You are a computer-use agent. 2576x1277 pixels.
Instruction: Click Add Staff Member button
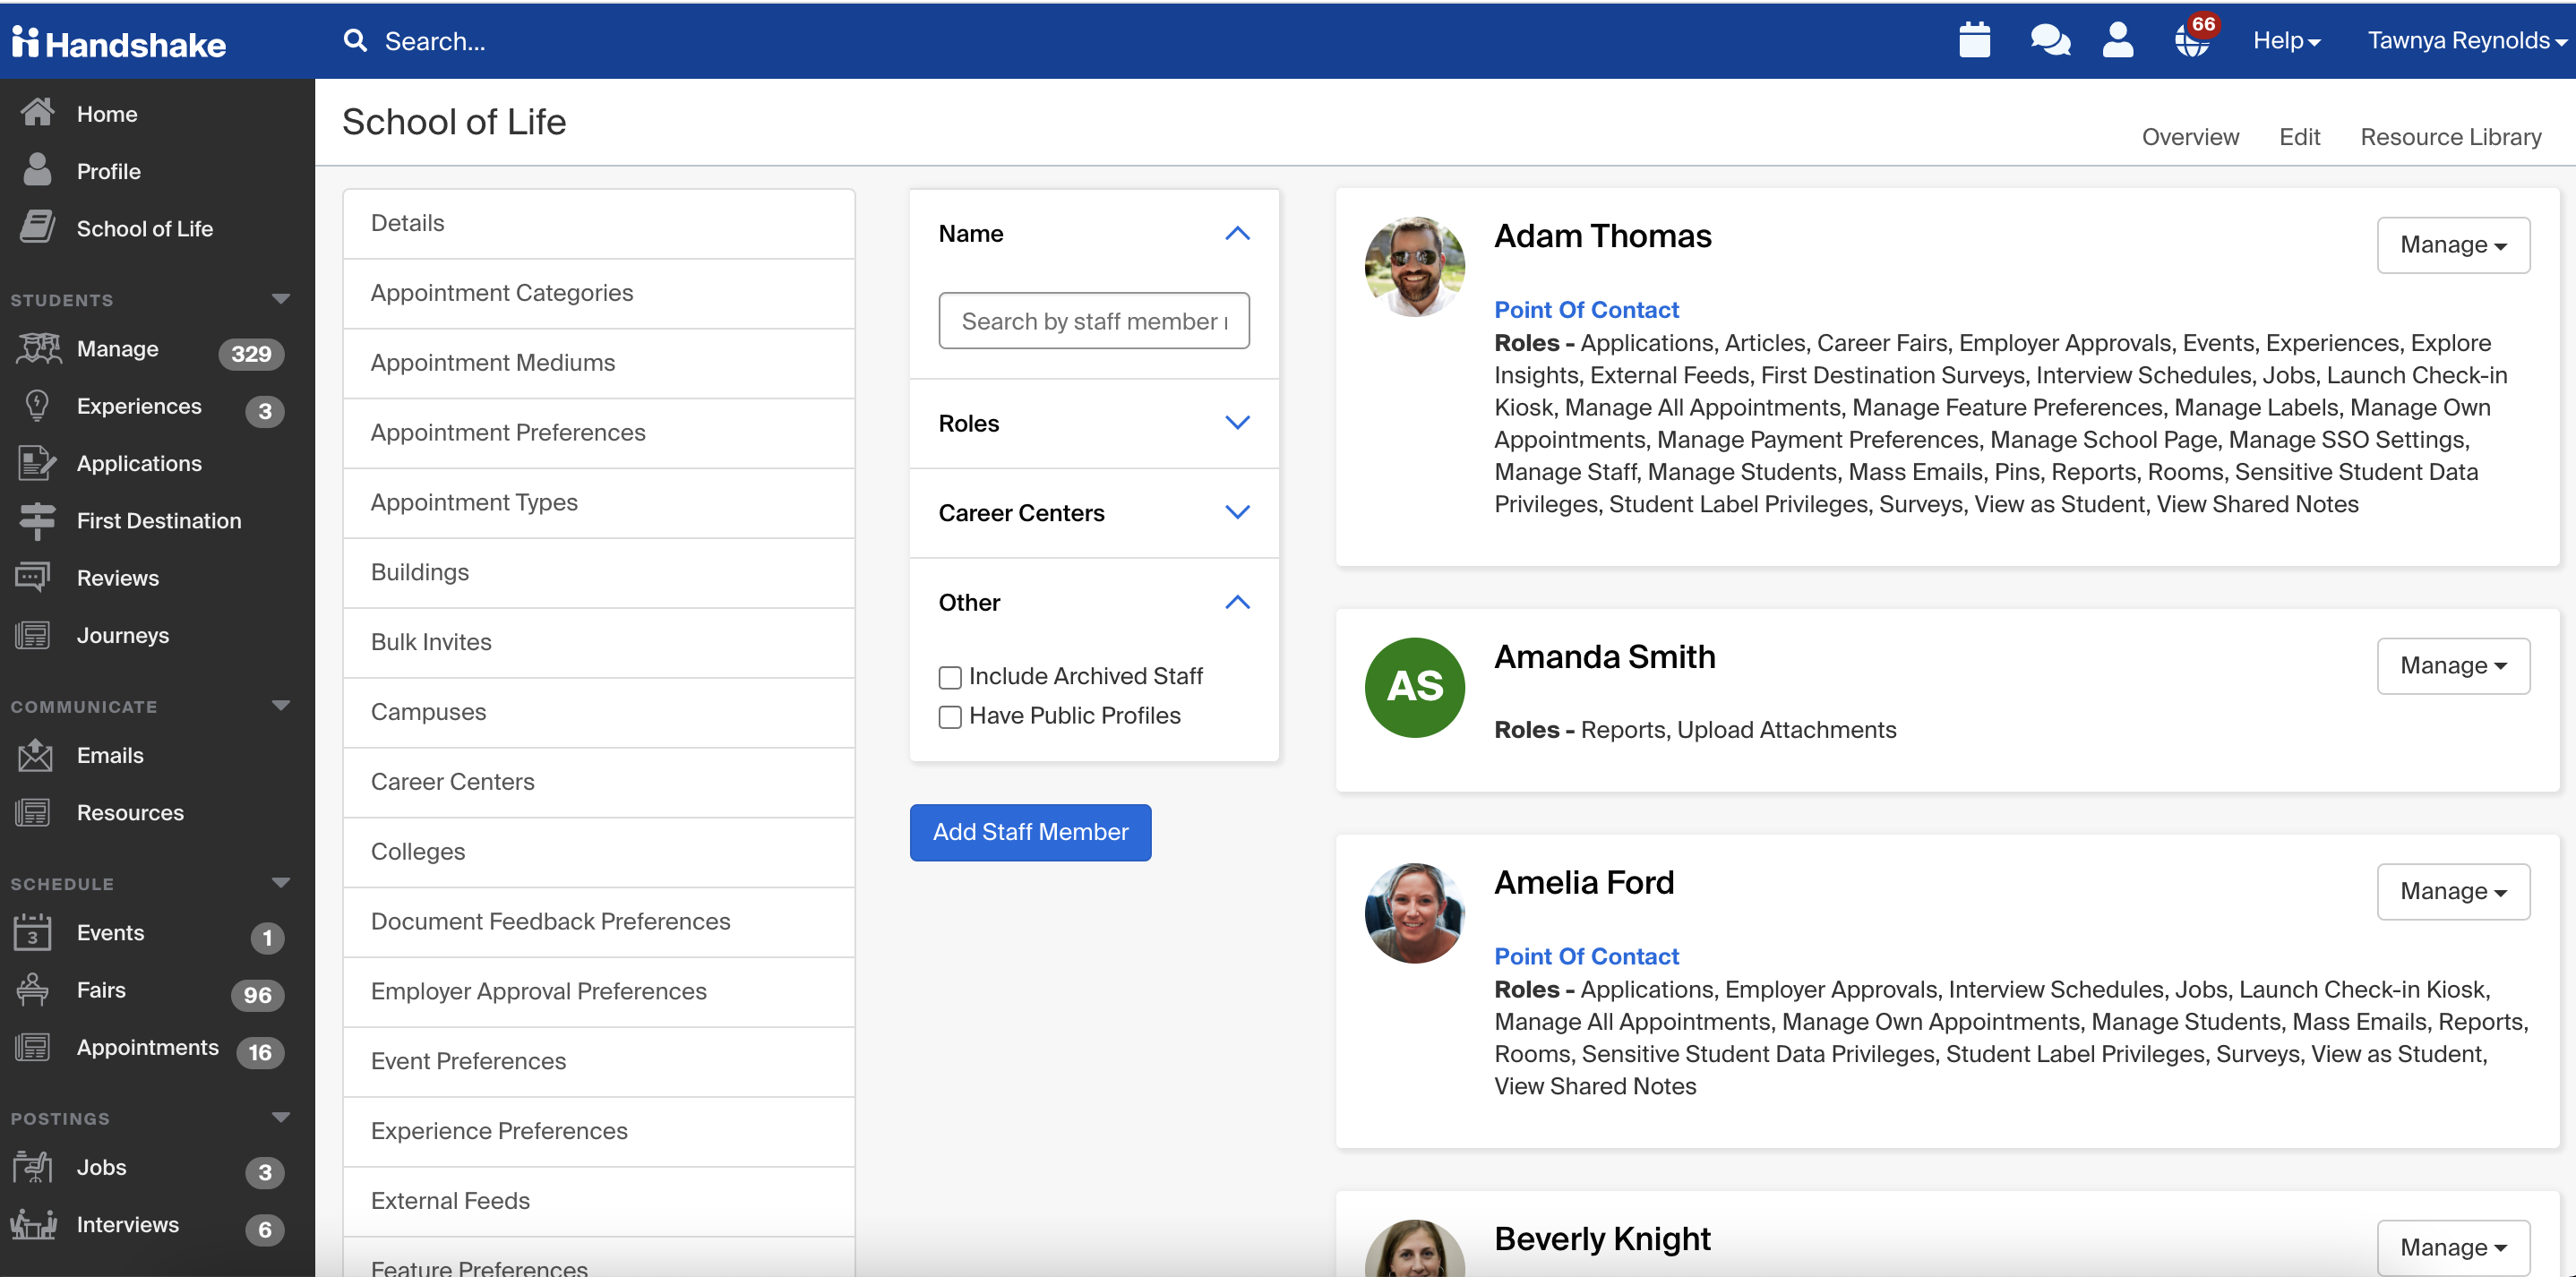pos(1030,832)
